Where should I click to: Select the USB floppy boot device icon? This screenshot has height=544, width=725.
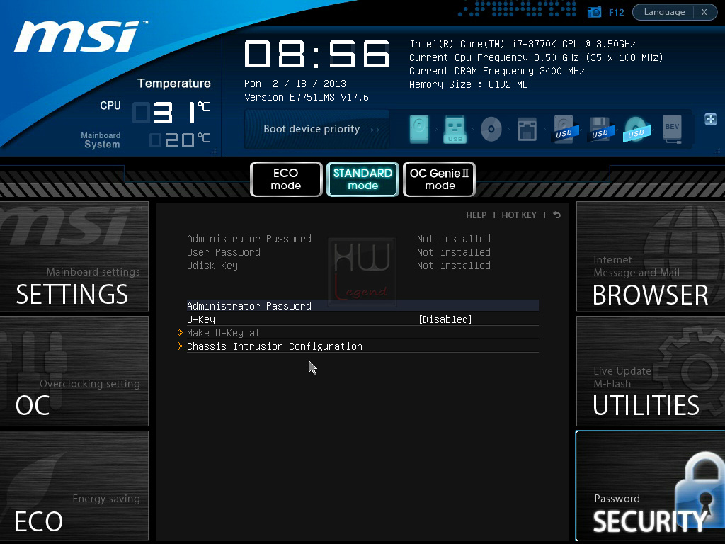[x=600, y=129]
